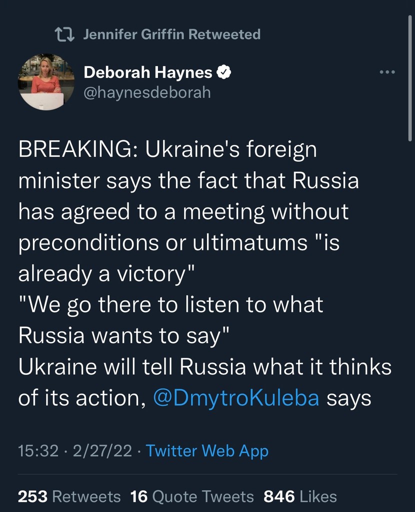
Task: Click the quote "We go there to listen"
Action: [170, 305]
